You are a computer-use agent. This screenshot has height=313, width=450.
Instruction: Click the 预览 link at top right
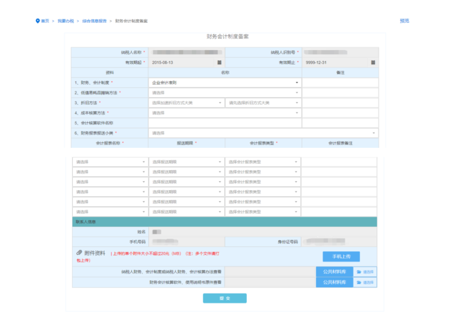point(404,21)
